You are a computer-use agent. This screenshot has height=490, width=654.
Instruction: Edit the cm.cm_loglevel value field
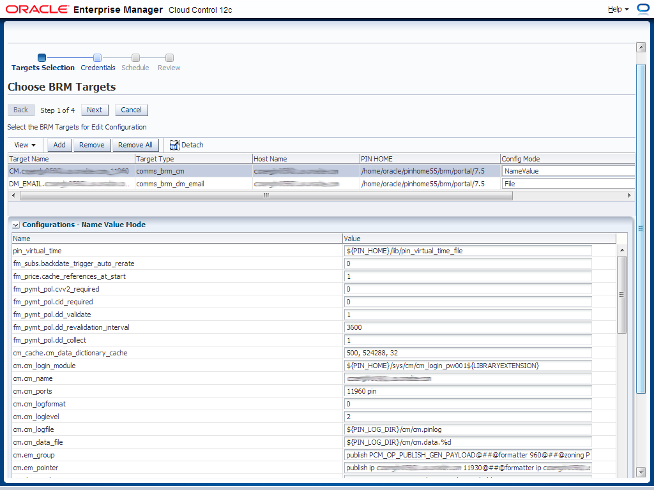click(x=468, y=417)
